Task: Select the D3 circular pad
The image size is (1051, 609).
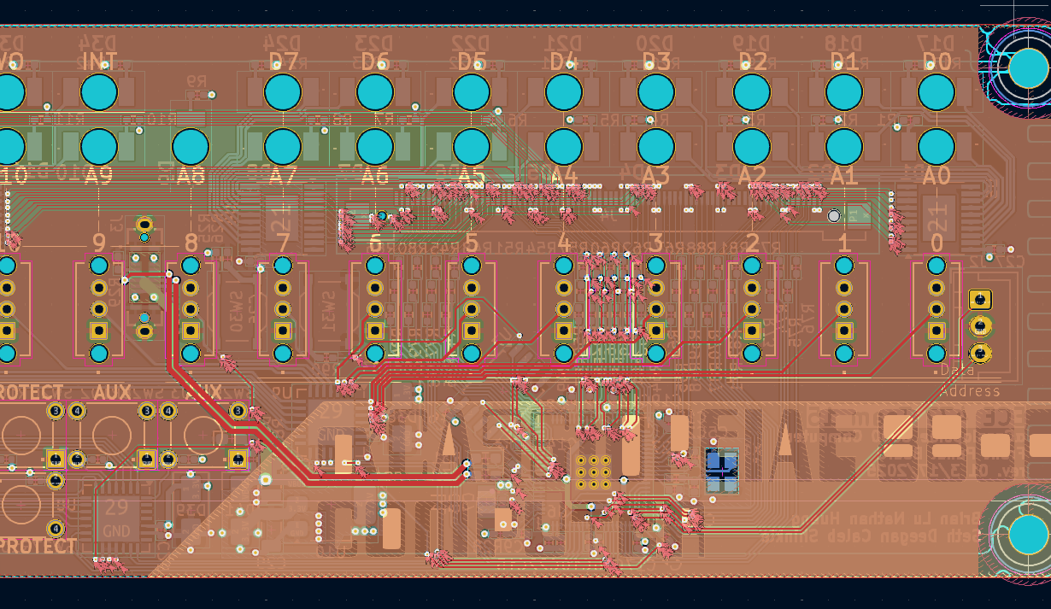Action: (x=656, y=92)
